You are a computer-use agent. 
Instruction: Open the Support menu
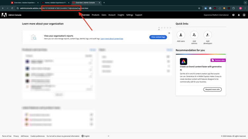coord(139,15)
